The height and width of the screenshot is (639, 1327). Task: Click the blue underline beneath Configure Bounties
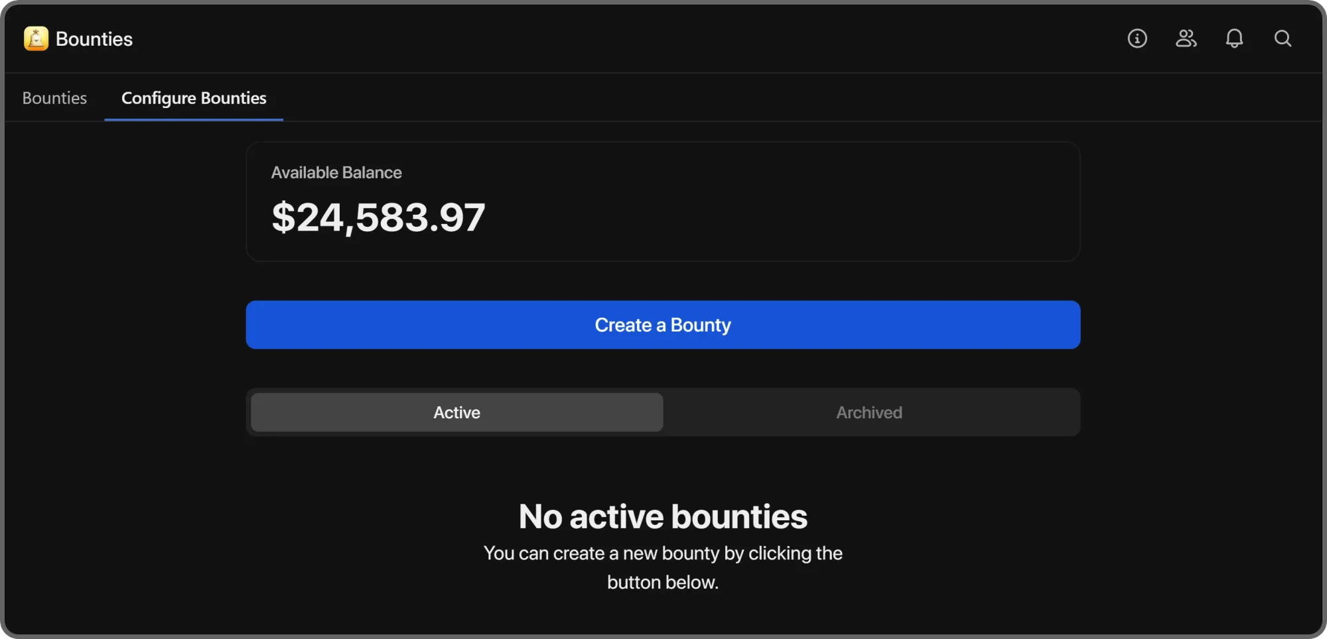click(194, 120)
